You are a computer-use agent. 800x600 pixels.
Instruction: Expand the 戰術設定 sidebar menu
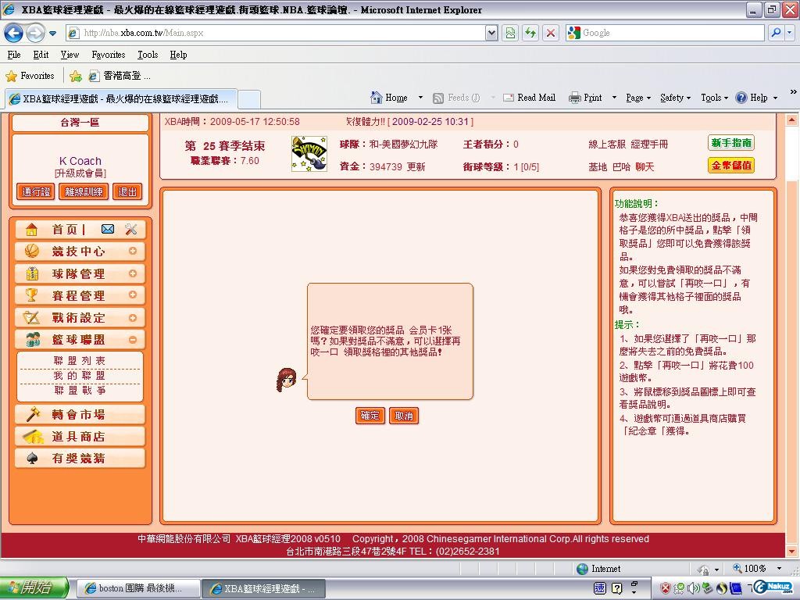click(x=80, y=317)
